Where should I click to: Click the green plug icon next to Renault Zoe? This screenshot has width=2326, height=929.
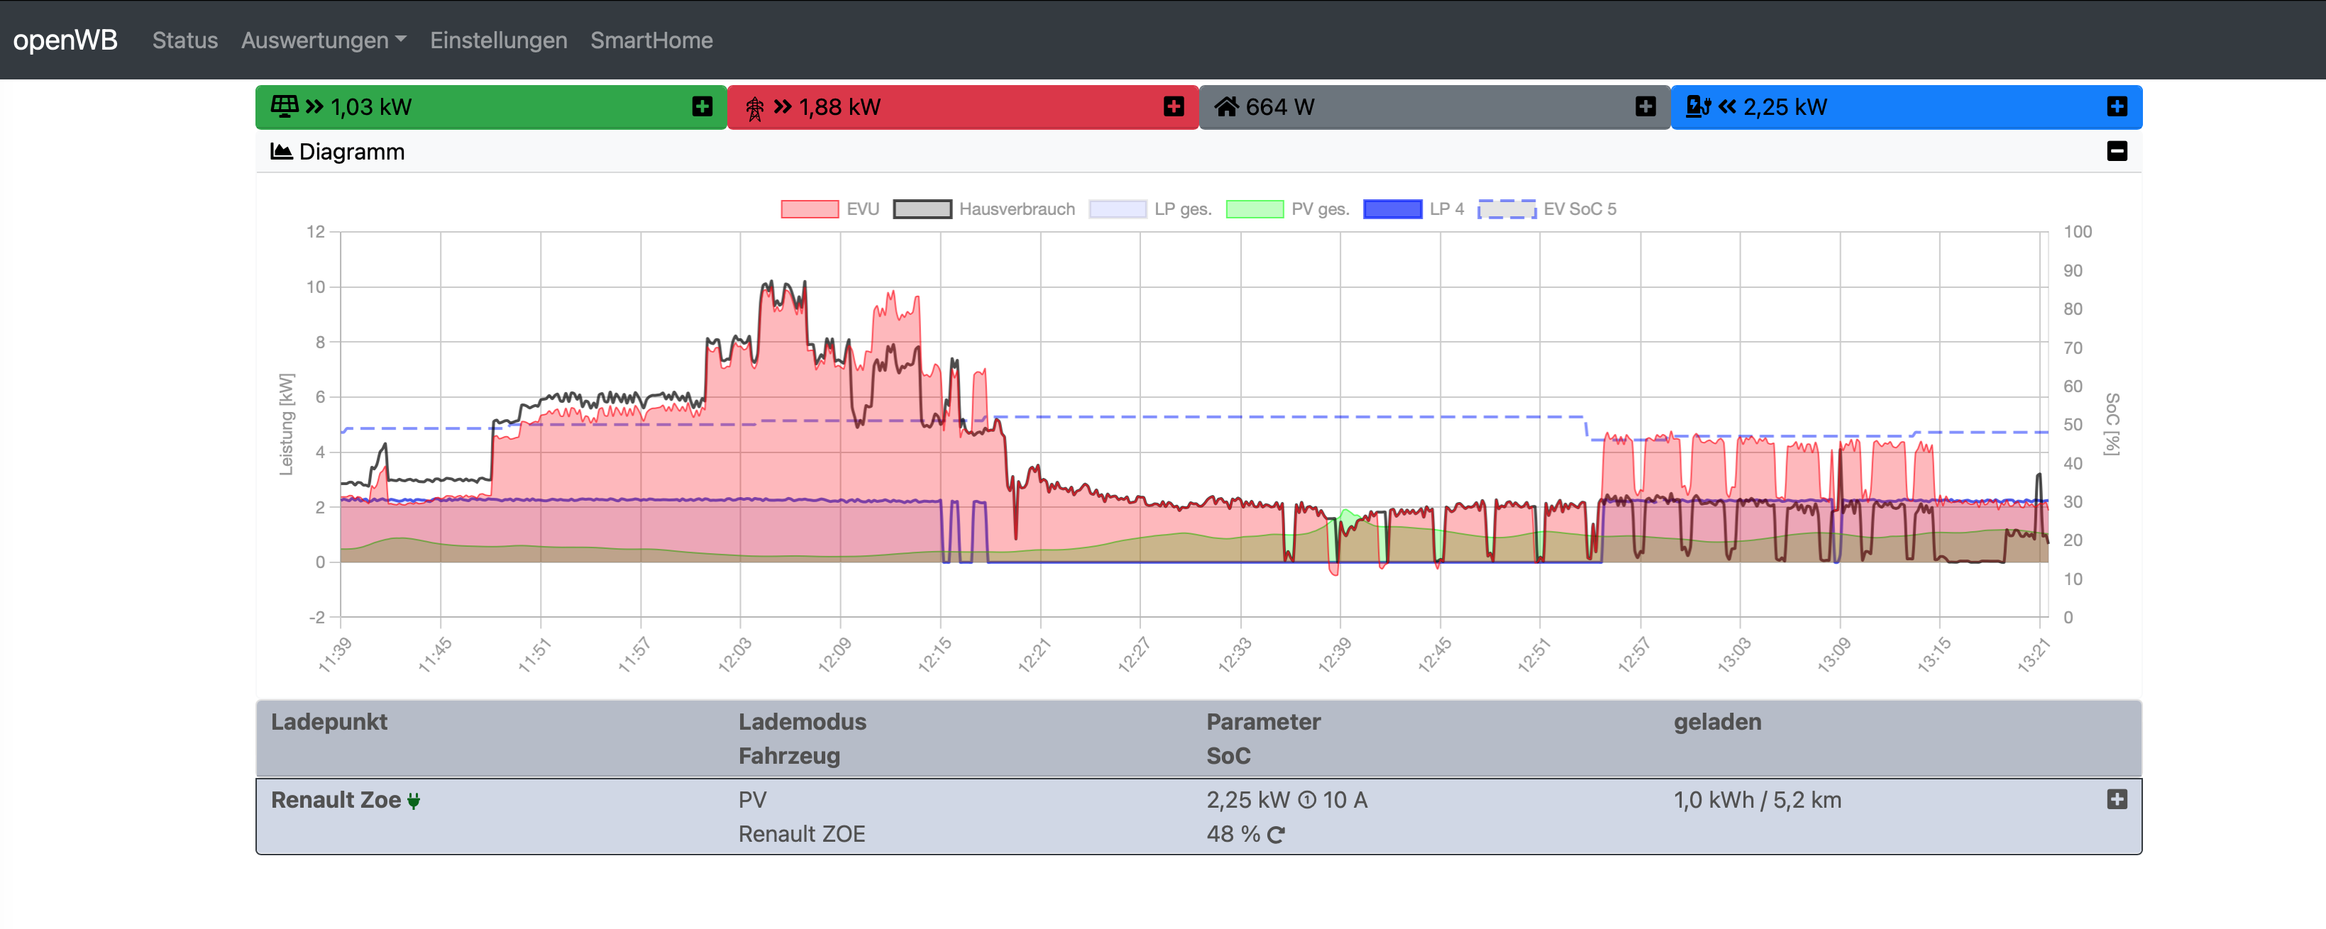[414, 801]
